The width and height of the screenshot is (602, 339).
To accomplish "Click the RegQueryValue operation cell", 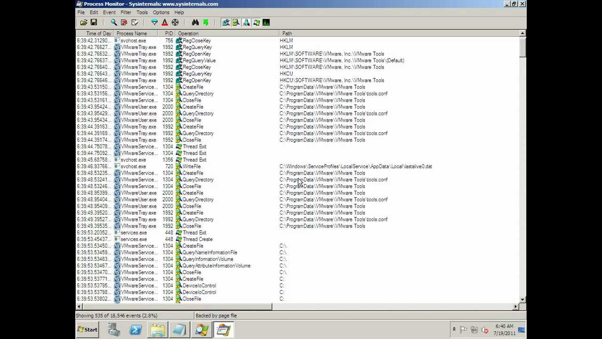I will (199, 60).
